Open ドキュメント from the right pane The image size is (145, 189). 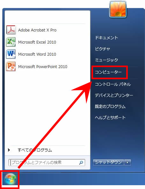coord(106,38)
